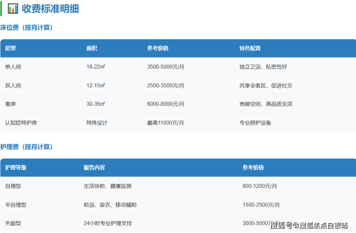The height and width of the screenshot is (233, 356).
Task: Click the 面积 column header
Action: 91,48
